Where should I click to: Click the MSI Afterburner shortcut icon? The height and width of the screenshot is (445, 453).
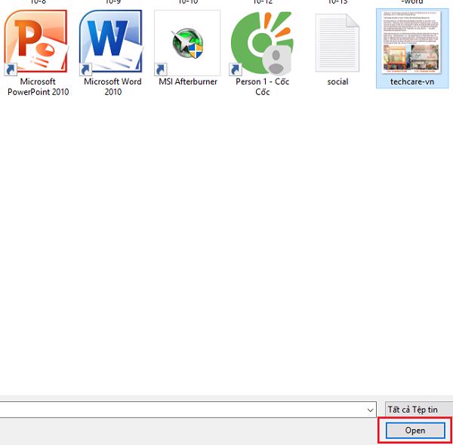pos(186,42)
